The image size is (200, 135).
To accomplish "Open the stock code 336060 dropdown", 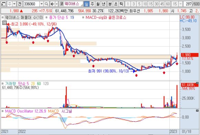I will click(x=41, y=4).
